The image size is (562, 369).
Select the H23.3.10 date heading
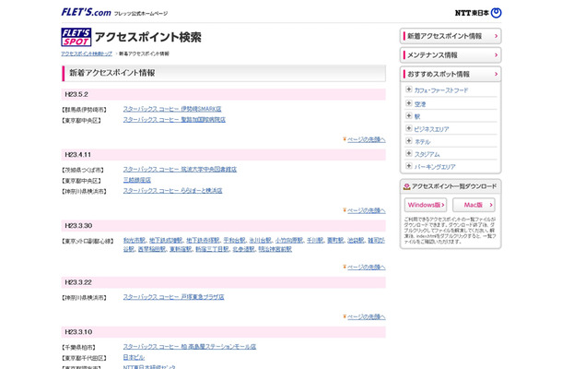78,332
